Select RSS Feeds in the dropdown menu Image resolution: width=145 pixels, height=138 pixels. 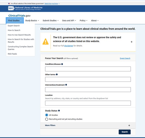pos(12,54)
